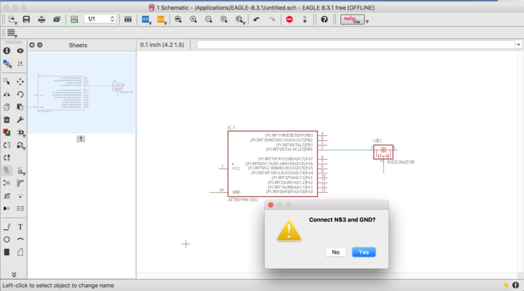This screenshot has height=291, width=524.
Task: Click the lightning bolt status icon
Action: [506, 285]
